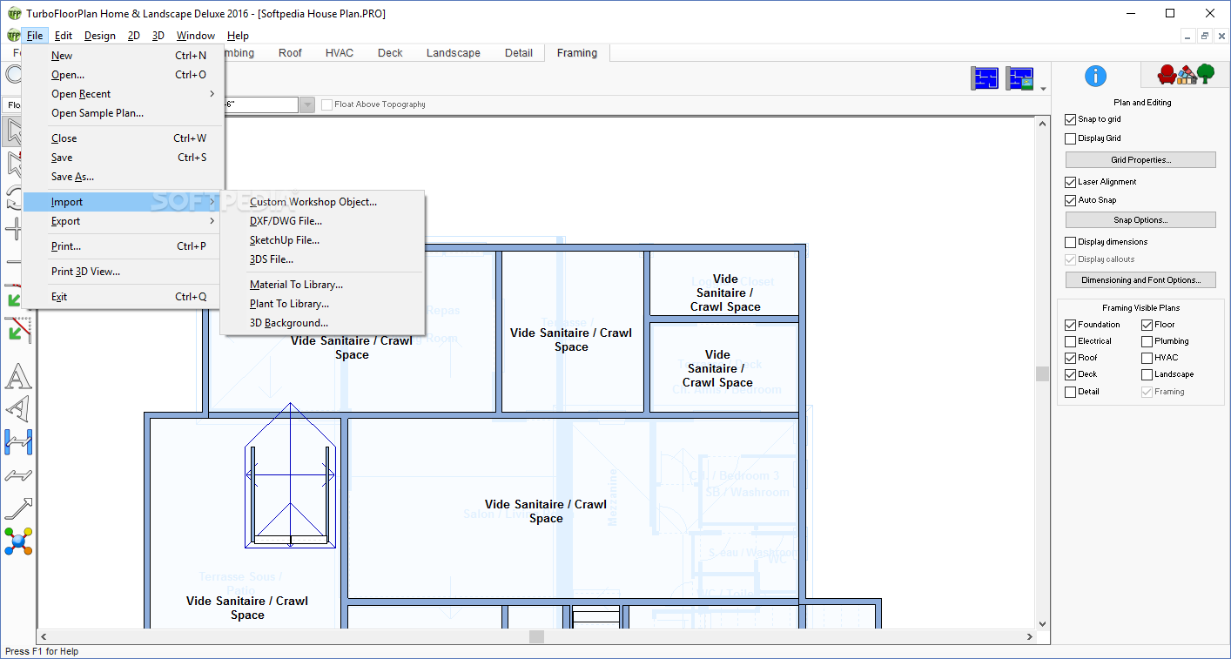The height and width of the screenshot is (659, 1231).
Task: Minimize the inner document window
Action: click(1189, 36)
